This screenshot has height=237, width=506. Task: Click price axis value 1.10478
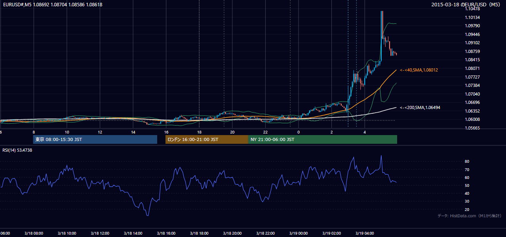473,9
